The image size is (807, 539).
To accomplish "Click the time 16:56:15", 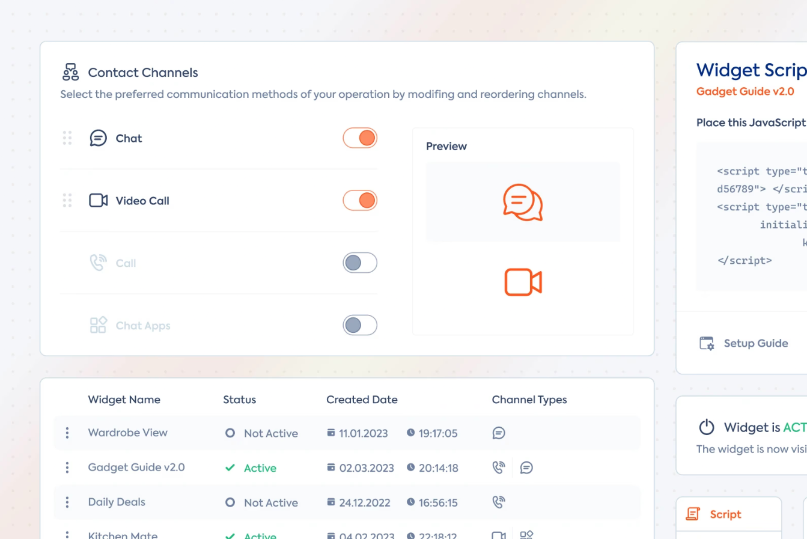I will (x=438, y=503).
